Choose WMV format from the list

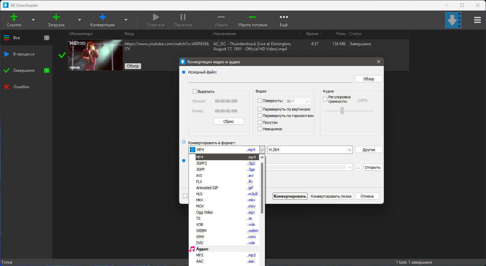[224, 237]
